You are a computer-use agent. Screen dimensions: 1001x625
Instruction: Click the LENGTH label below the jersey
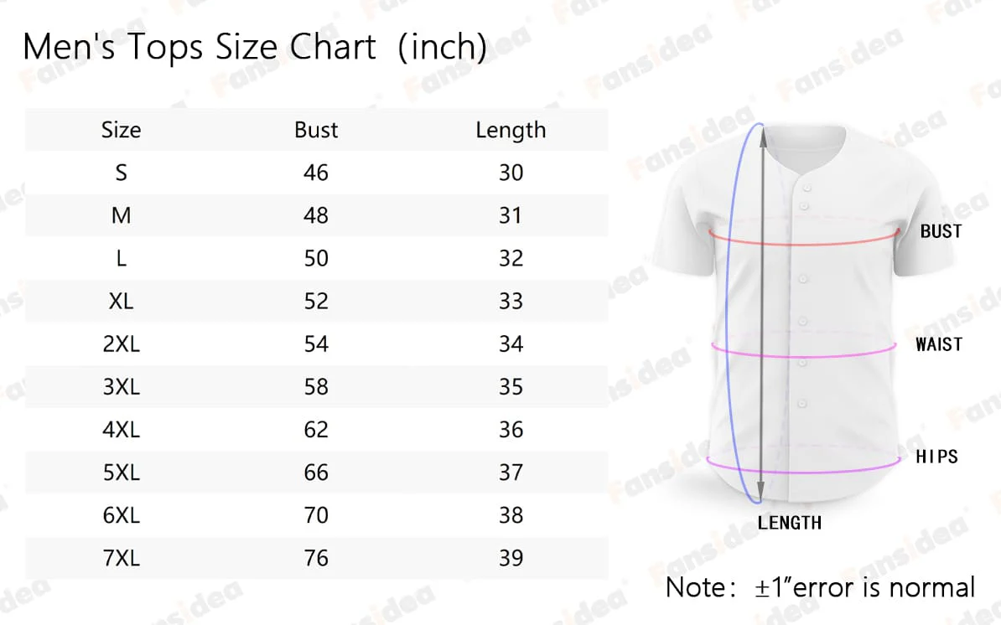tap(789, 523)
